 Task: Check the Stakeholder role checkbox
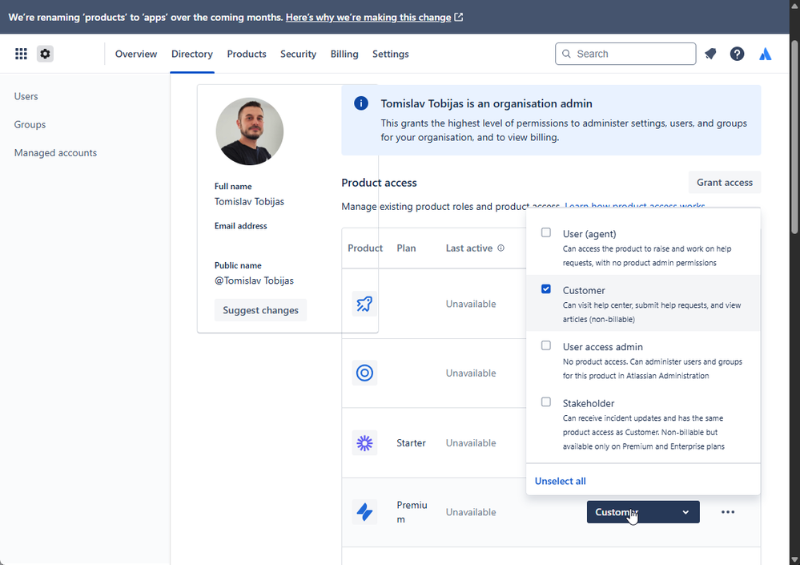[x=546, y=402]
